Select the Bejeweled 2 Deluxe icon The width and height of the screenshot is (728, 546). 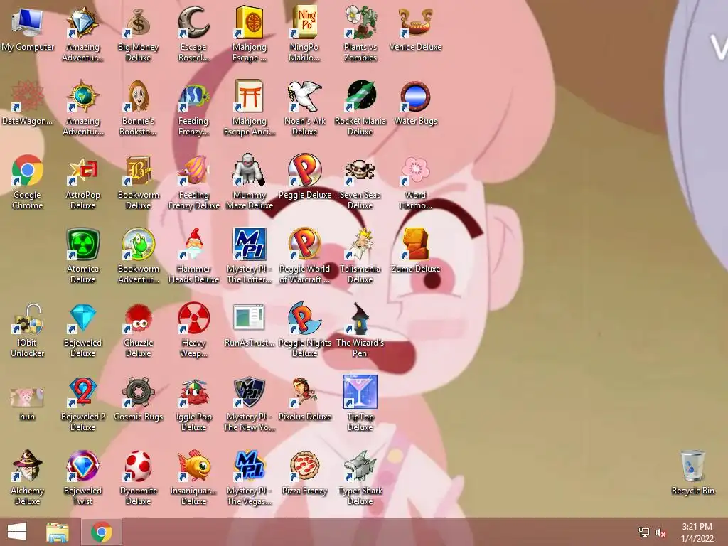pyautogui.click(x=82, y=392)
